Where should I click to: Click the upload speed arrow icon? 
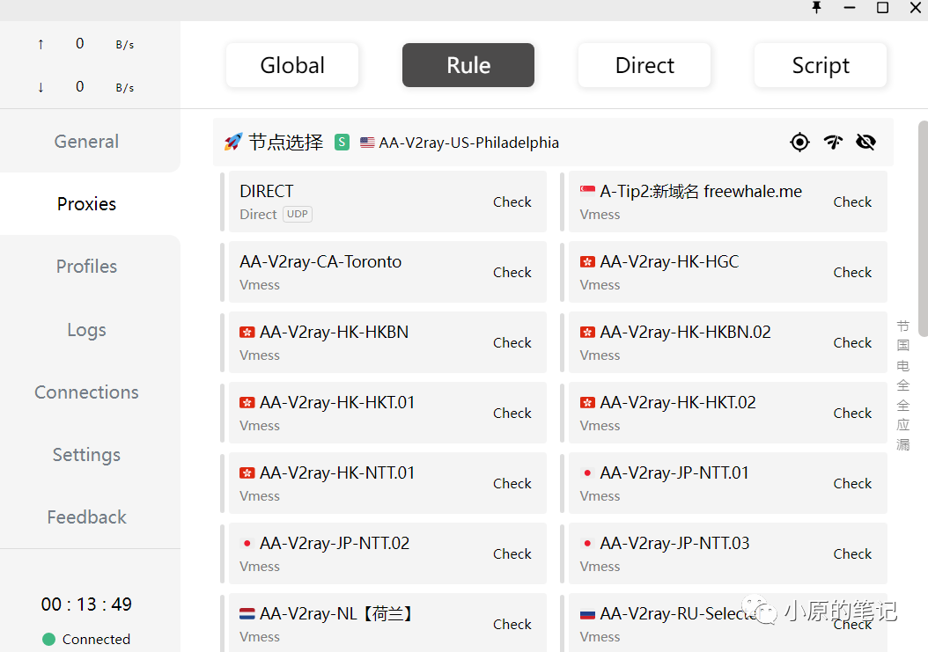click(x=41, y=44)
